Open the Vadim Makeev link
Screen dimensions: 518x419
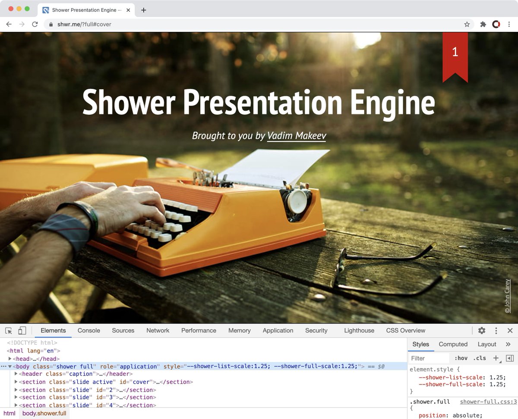297,136
